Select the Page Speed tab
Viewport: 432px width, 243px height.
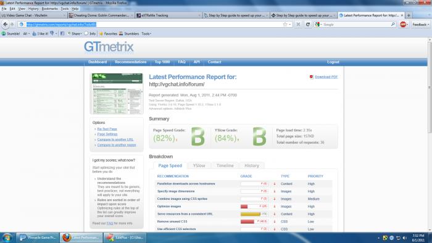click(x=170, y=166)
